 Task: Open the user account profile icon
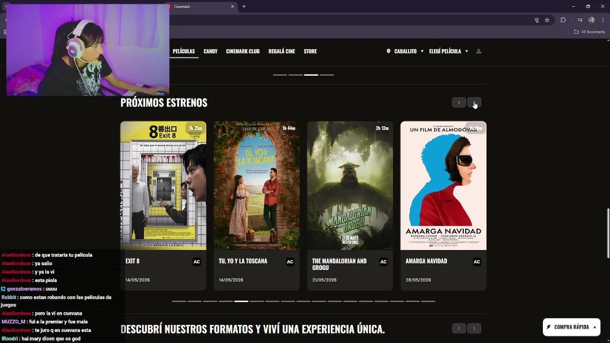[x=479, y=51]
